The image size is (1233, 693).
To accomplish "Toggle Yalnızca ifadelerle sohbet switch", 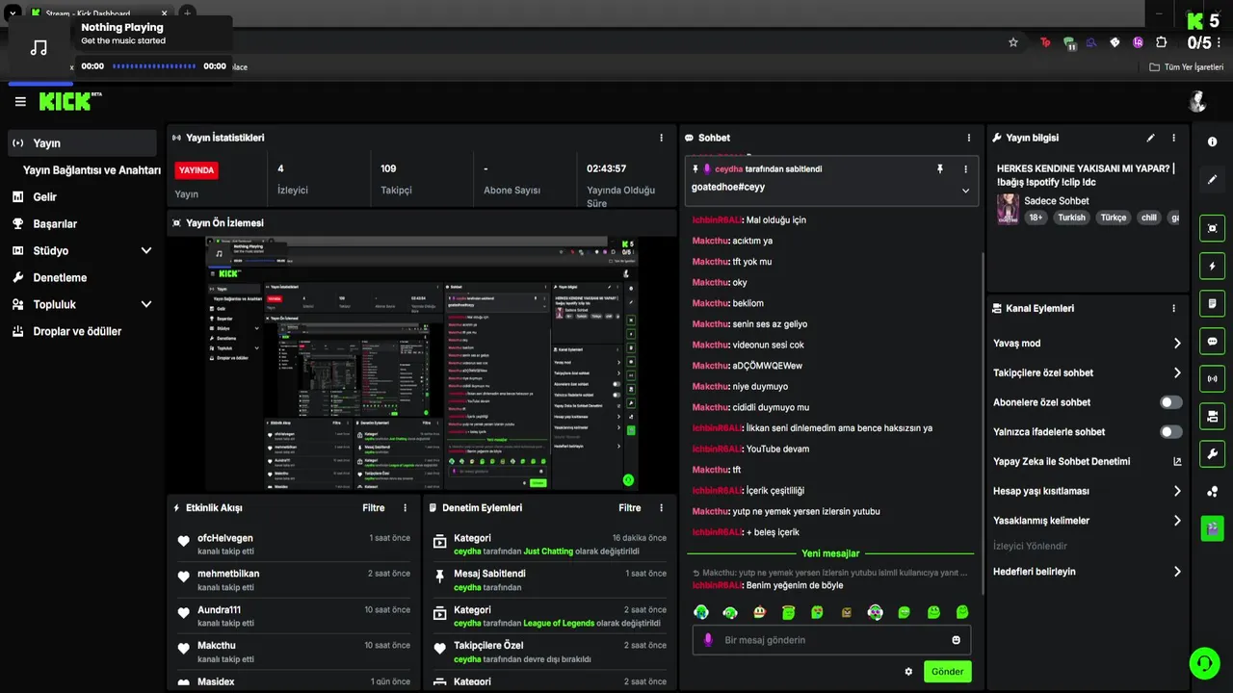I will 1170,432.
